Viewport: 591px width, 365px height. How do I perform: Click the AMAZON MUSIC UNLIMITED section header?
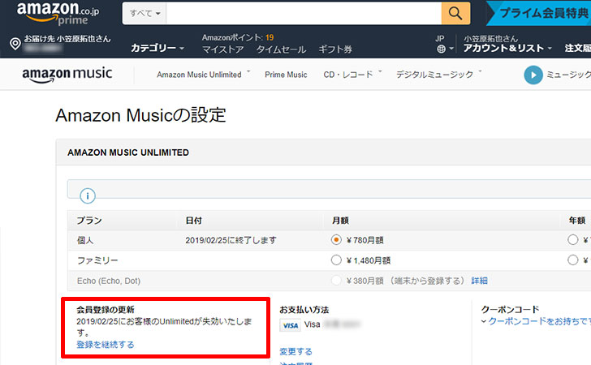[x=128, y=152]
